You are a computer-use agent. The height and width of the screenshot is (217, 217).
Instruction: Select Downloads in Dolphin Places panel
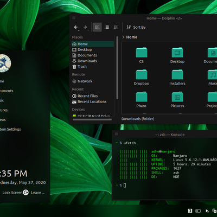pyautogui.click(x=93, y=61)
